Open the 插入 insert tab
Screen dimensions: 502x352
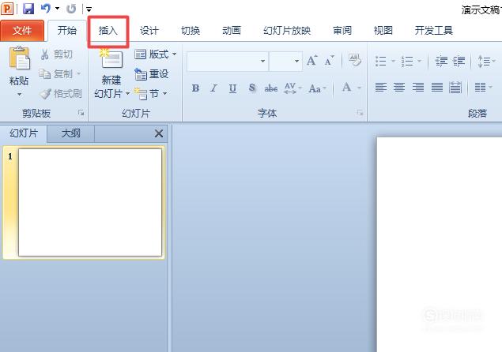(x=108, y=31)
